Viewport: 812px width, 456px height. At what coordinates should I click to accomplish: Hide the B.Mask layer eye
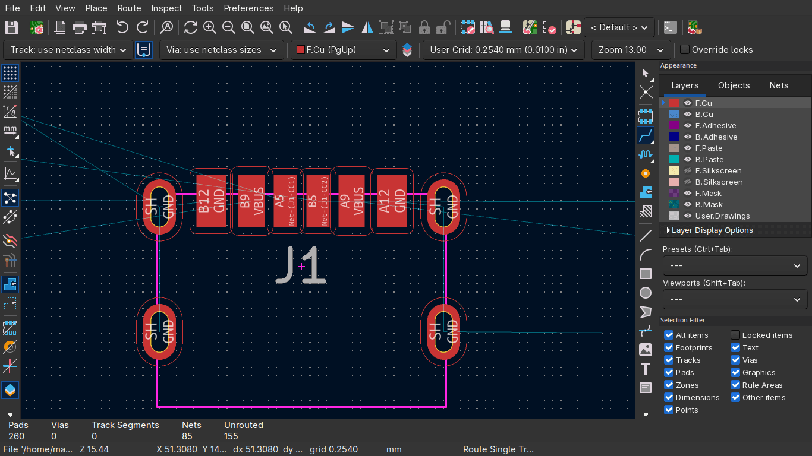click(688, 204)
